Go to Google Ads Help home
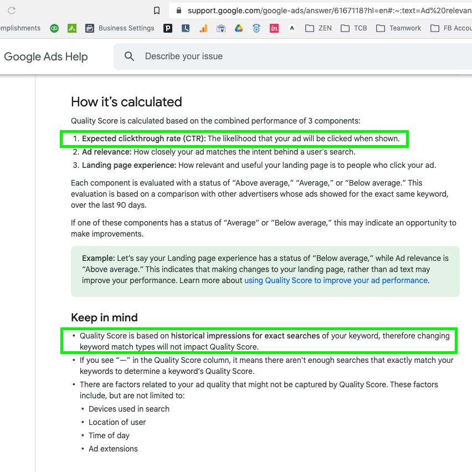 pyautogui.click(x=46, y=57)
